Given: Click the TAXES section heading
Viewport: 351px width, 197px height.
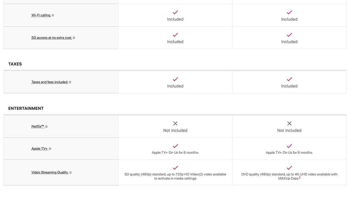Looking at the screenshot, I should (x=15, y=64).
